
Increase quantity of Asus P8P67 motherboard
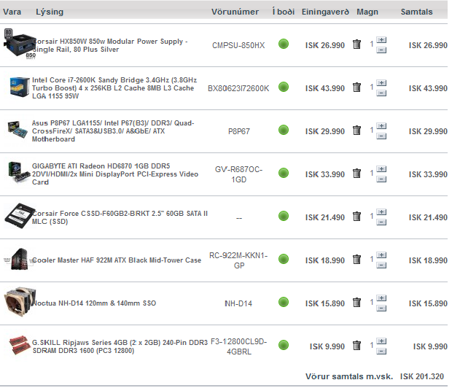click(381, 126)
